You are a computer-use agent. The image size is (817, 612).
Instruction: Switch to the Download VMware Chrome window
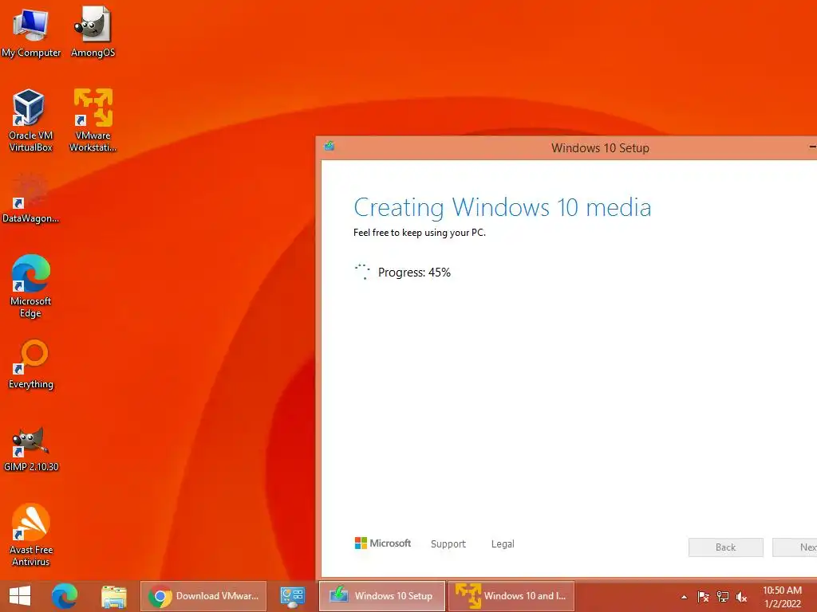click(203, 596)
